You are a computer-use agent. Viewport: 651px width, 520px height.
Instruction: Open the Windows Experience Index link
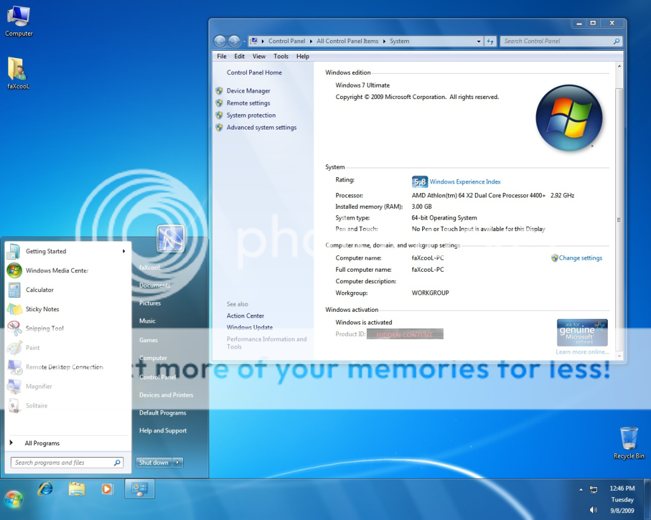[465, 182]
